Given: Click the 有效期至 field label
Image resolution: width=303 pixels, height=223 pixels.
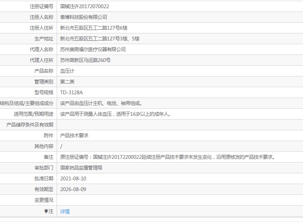Looking at the screenshot, I should coord(44,189).
